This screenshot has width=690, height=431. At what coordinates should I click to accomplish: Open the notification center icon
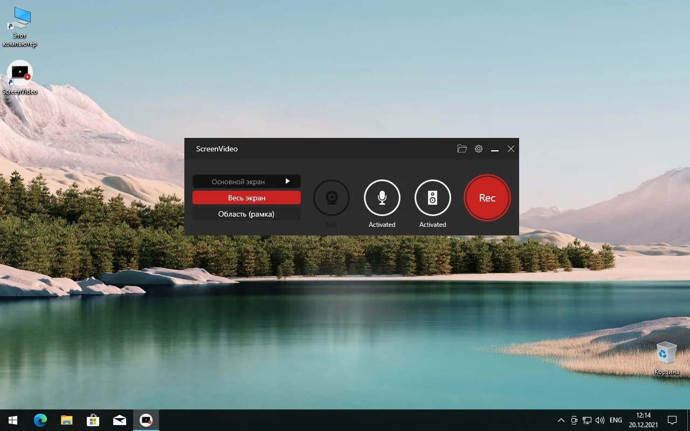(x=672, y=420)
